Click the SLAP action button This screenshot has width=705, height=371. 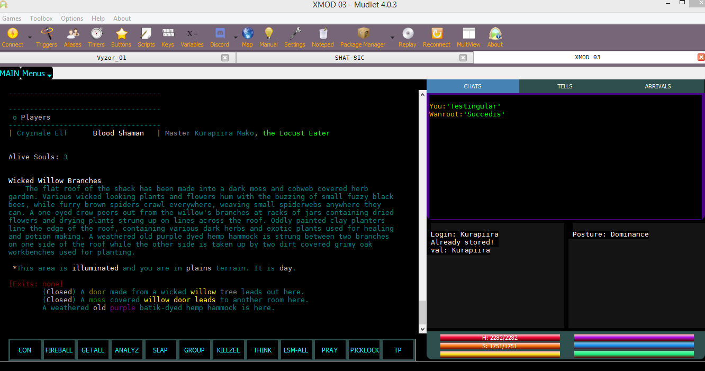coord(160,350)
